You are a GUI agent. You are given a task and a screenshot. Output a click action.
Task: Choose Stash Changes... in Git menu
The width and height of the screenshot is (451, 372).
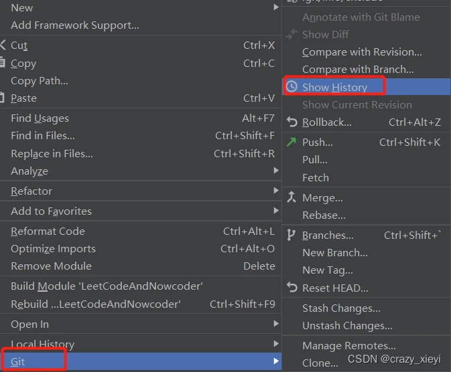pos(366,308)
